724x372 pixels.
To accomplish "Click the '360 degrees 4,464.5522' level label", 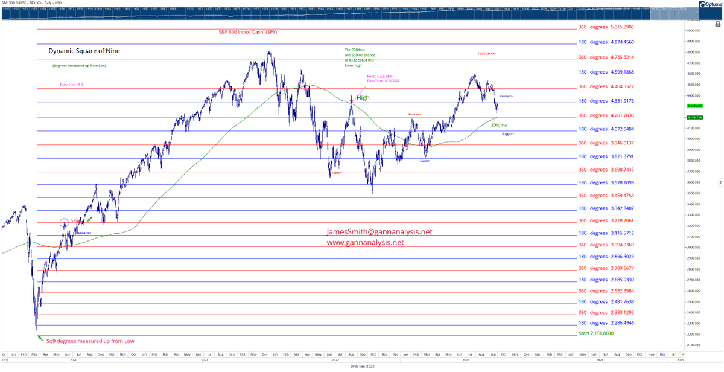I will (606, 87).
